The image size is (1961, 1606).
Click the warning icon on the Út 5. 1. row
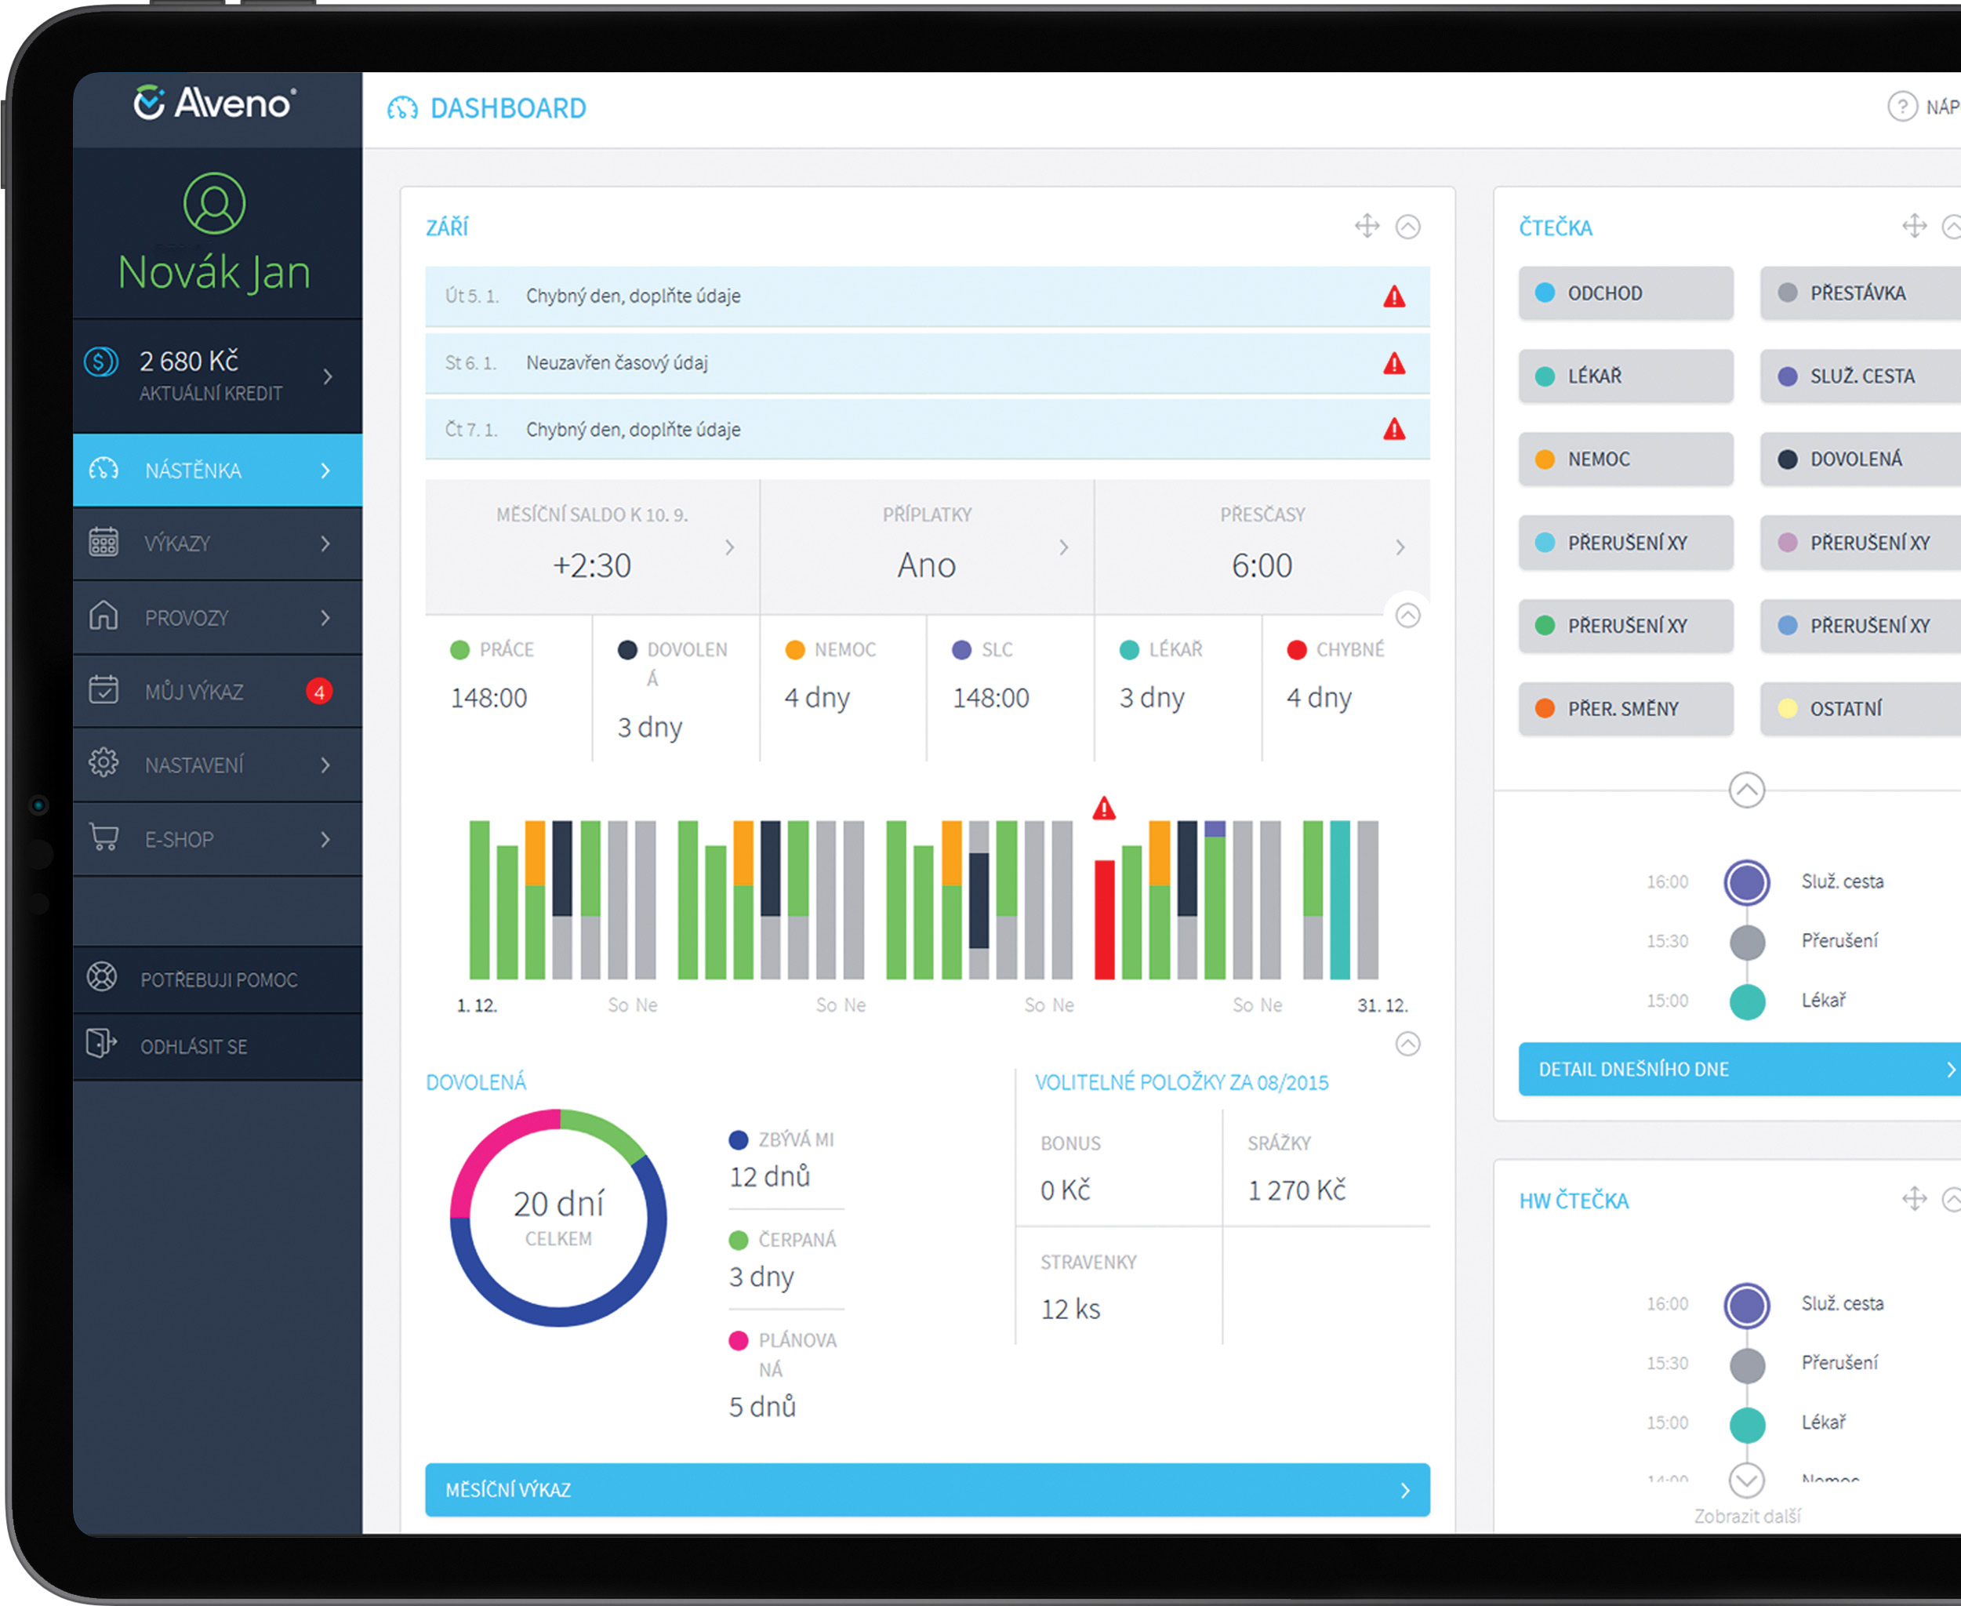point(1394,297)
